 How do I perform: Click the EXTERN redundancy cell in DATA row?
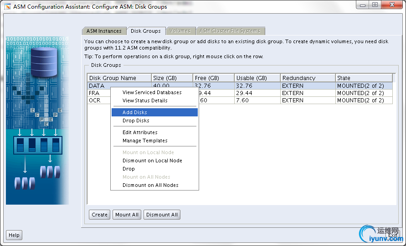[x=308, y=86]
